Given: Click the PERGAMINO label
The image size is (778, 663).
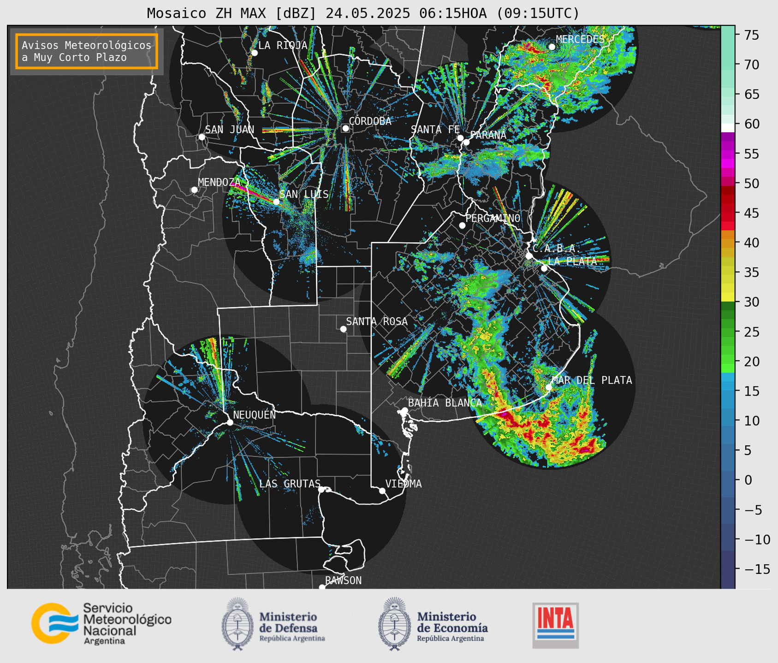Looking at the screenshot, I should (493, 218).
